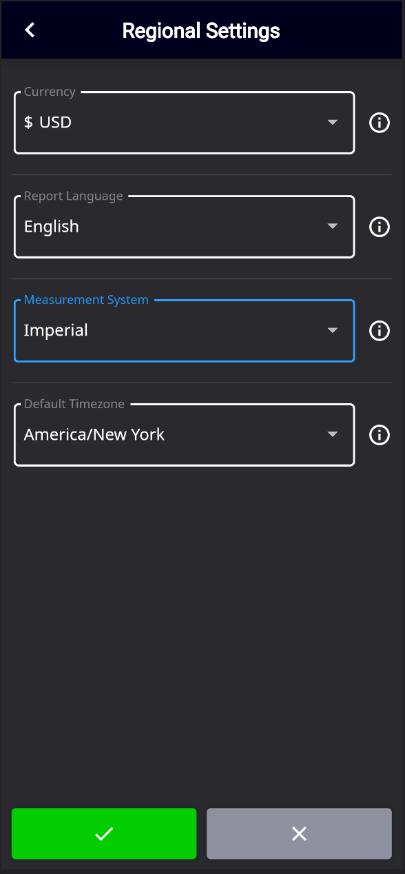Open the Default Timezone dropdown arrow
The height and width of the screenshot is (874, 405).
point(333,434)
